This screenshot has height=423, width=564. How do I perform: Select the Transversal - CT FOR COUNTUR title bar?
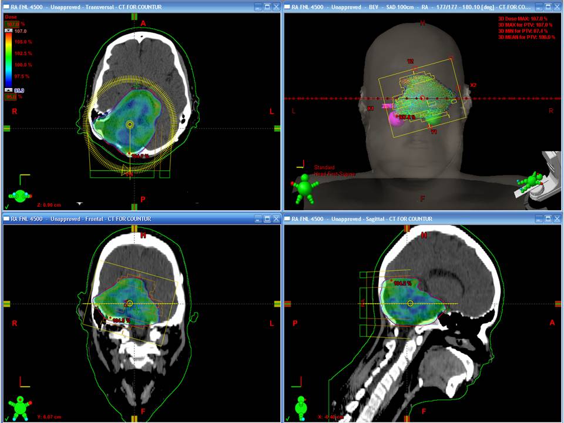[117, 6]
